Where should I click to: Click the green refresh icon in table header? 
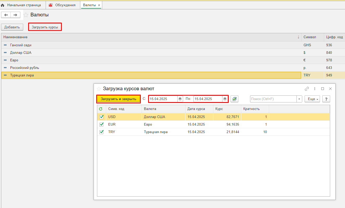point(101,109)
